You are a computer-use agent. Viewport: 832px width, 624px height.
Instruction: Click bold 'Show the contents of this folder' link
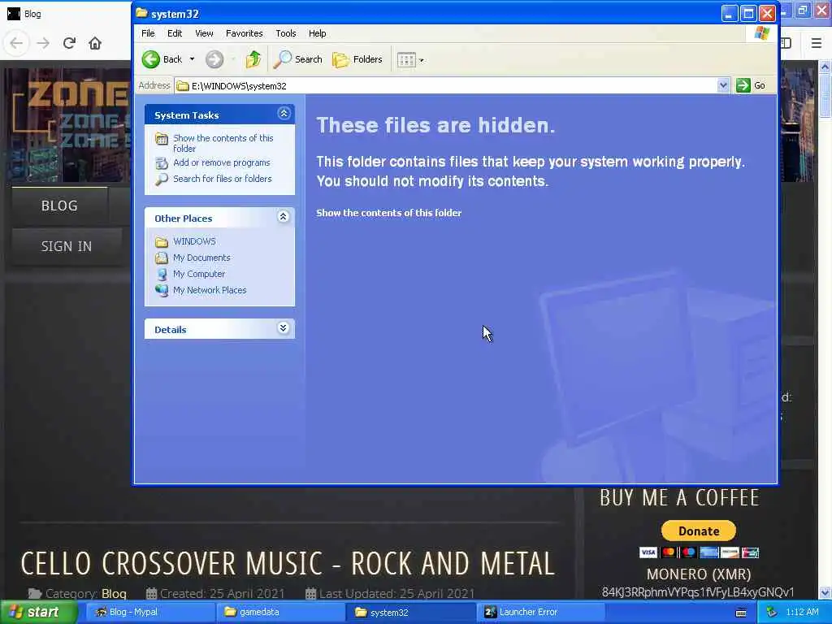(388, 213)
